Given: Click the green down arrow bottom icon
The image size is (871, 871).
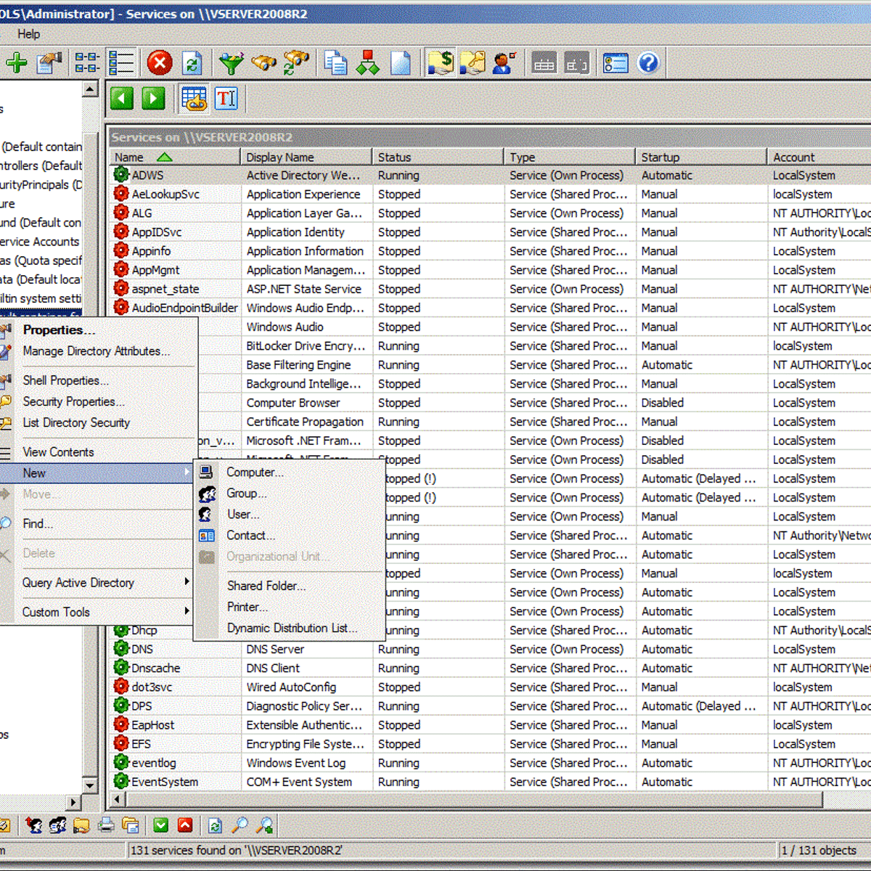Looking at the screenshot, I should point(161,825).
